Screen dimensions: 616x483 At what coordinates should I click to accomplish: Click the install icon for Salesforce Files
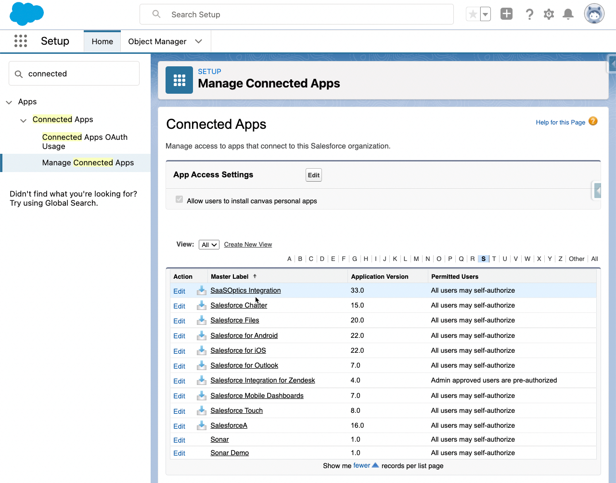tap(202, 320)
